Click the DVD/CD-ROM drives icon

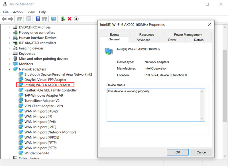point(15,27)
